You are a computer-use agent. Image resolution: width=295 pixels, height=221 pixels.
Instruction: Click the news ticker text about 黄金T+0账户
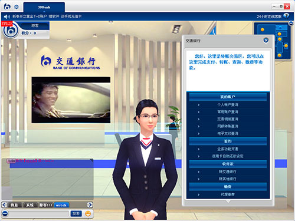[47, 17]
